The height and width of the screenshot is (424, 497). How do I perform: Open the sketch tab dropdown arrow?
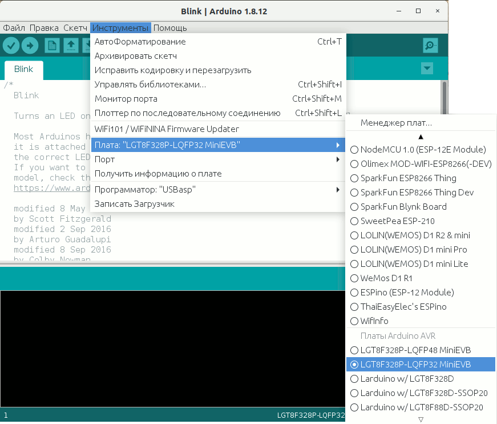pos(427,68)
